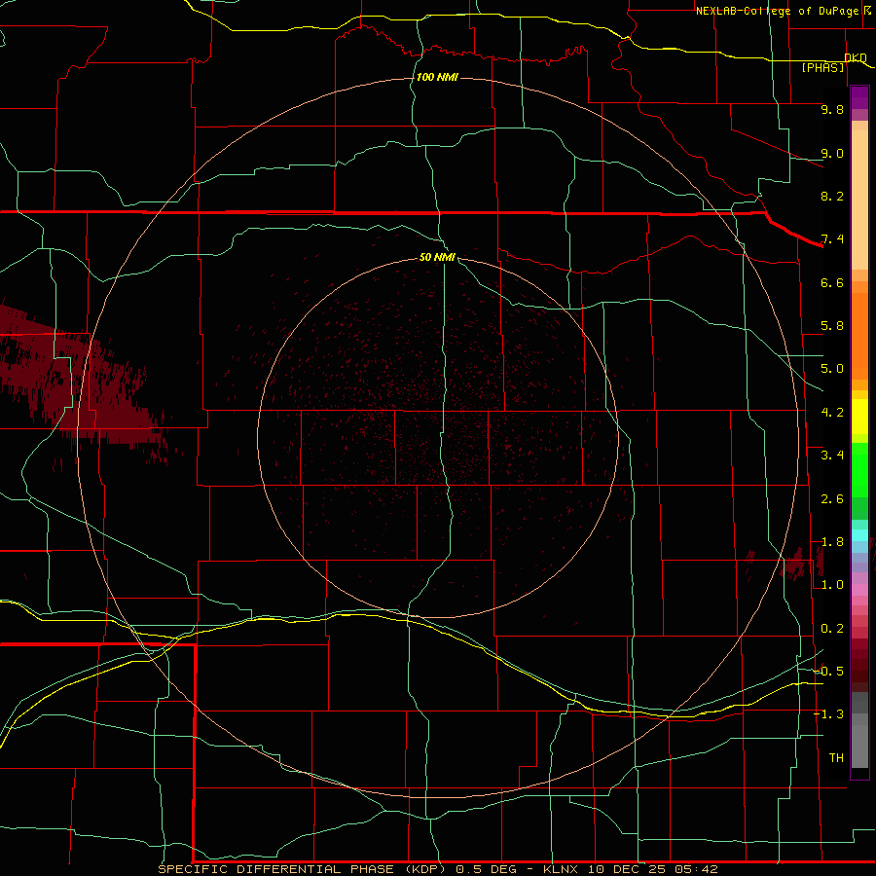Click the 0.5 DEG elevation text

click(486, 869)
